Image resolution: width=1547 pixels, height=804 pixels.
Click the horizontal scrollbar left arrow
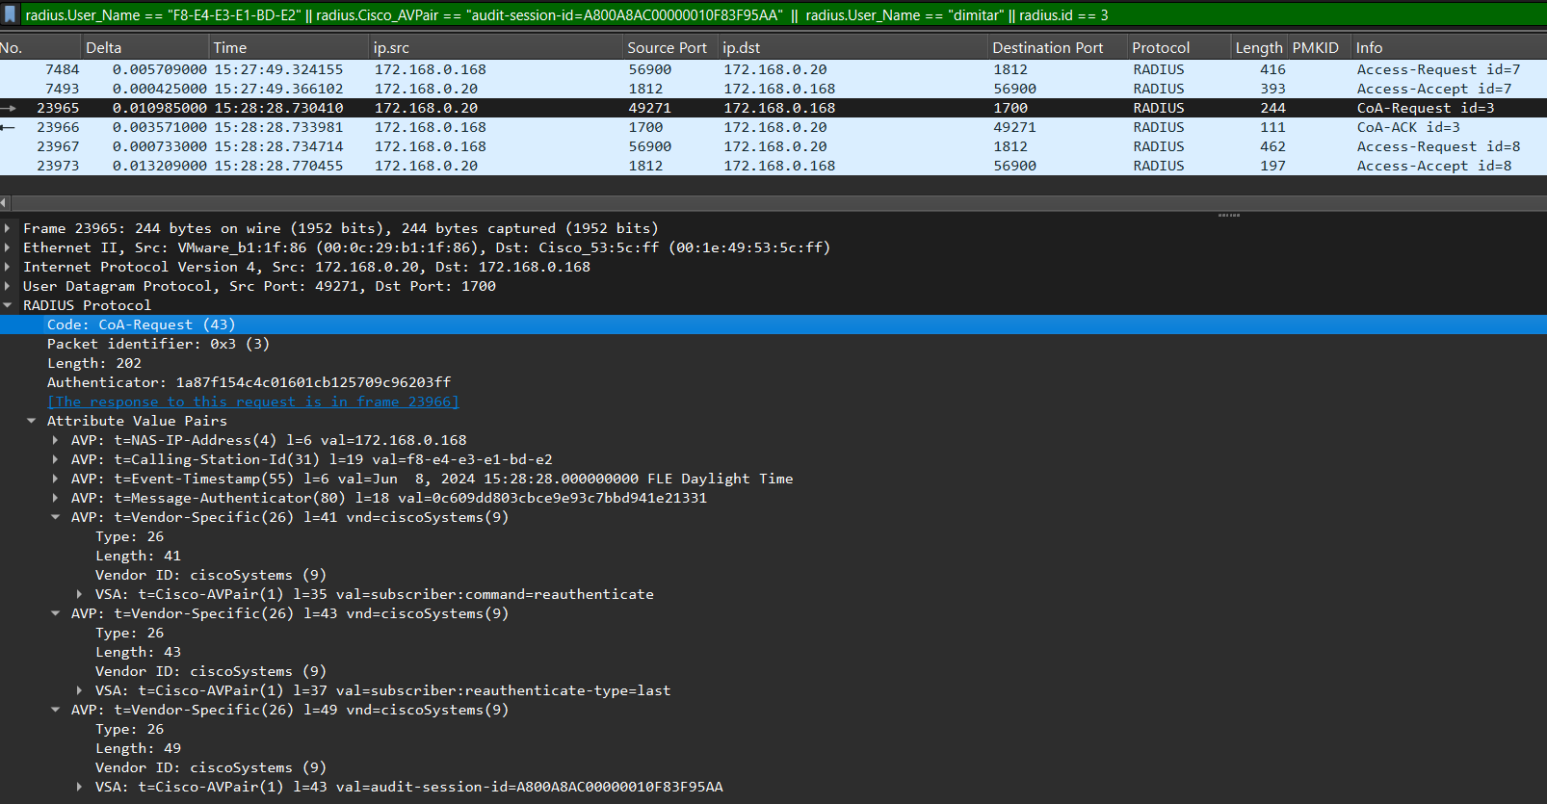click(x=4, y=202)
